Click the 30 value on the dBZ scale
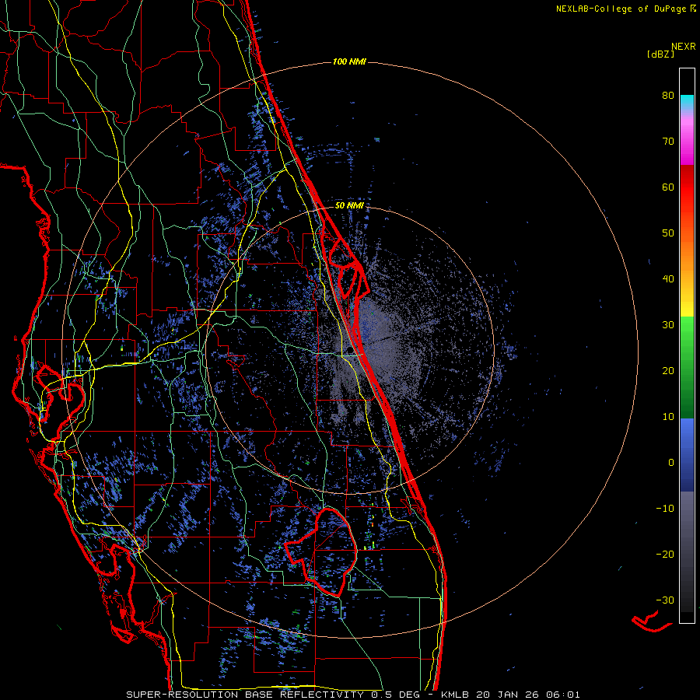 pos(668,325)
